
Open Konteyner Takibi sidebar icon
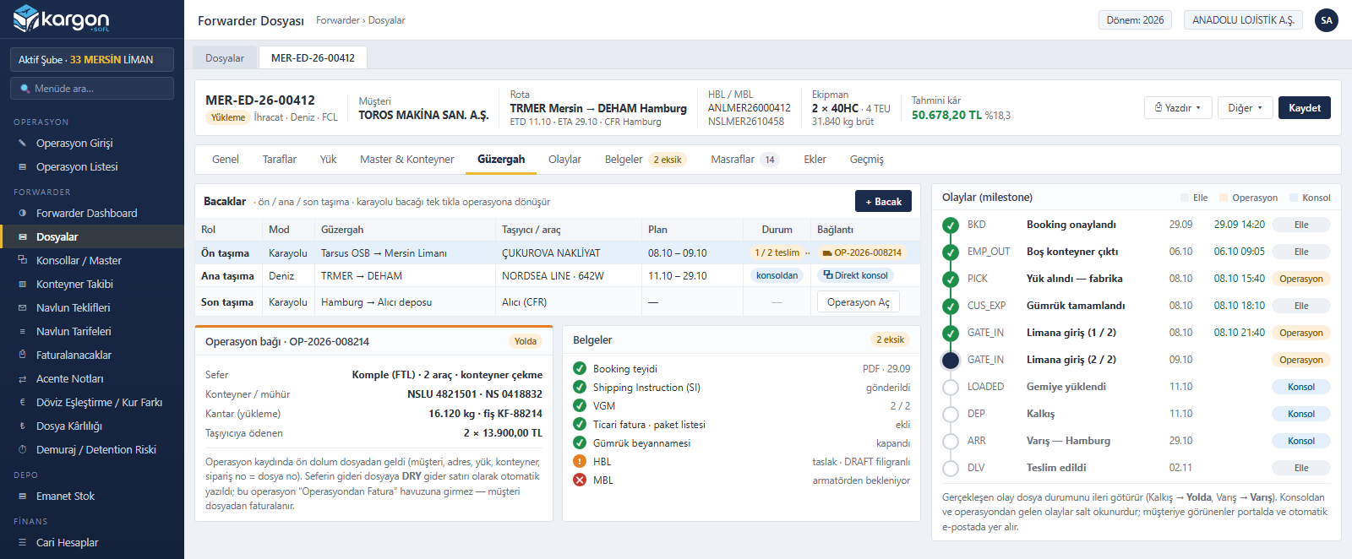(23, 285)
